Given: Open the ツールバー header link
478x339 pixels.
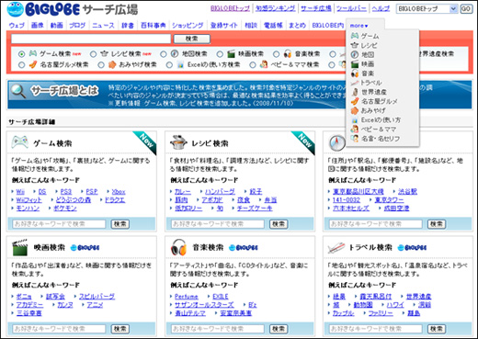Looking at the screenshot, I should pyautogui.click(x=351, y=8).
